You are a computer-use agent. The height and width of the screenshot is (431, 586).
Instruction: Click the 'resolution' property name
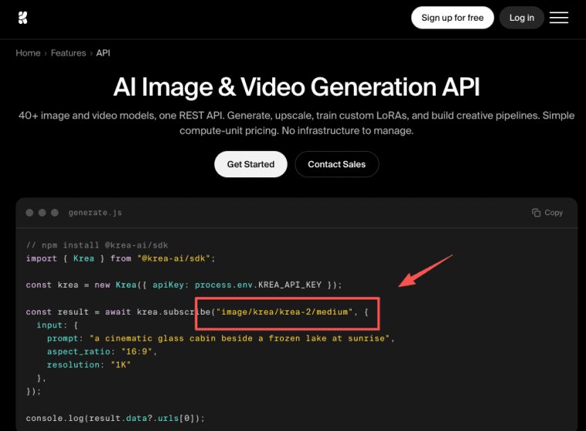(x=73, y=365)
